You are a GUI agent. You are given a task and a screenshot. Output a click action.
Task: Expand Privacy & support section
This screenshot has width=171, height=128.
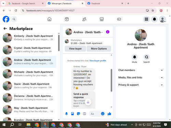point(141,85)
